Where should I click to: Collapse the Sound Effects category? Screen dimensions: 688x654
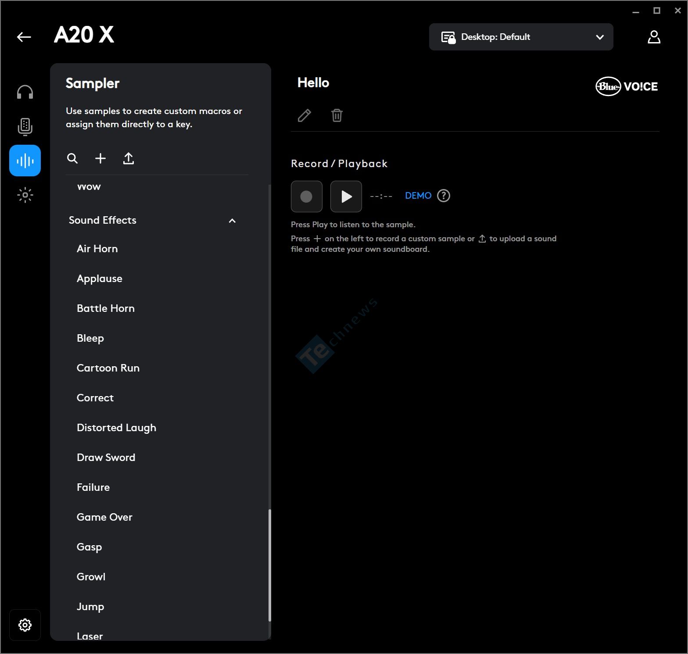pyautogui.click(x=232, y=221)
